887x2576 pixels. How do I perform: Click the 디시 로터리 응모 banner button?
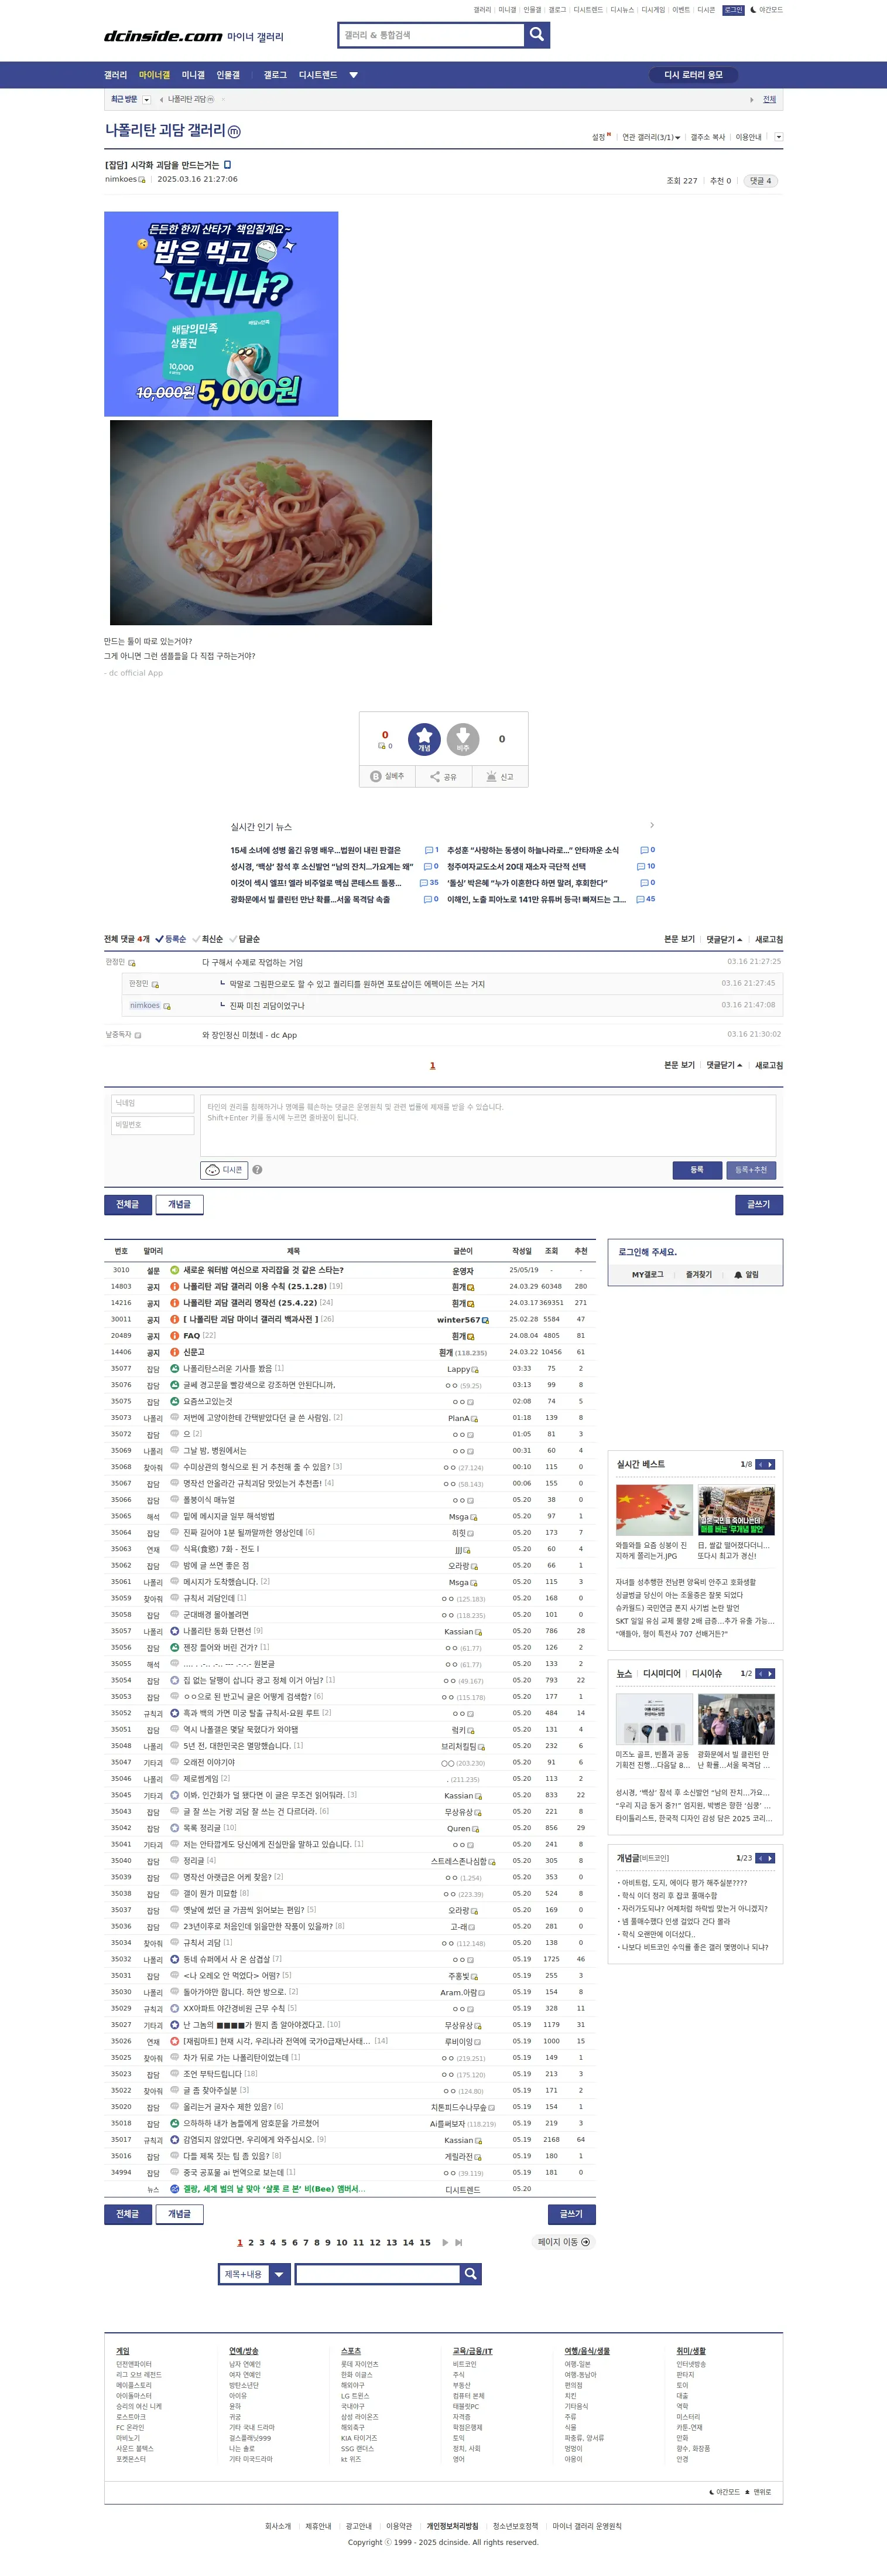(x=693, y=75)
